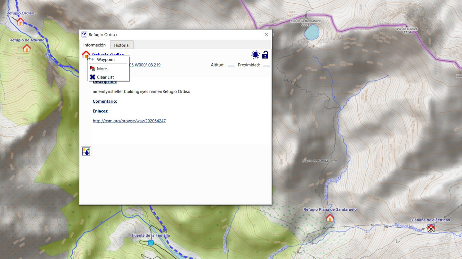The height and width of the screenshot is (259, 462).
Task: Click the Refugio Ordiso map label
Action: click(x=20, y=13)
